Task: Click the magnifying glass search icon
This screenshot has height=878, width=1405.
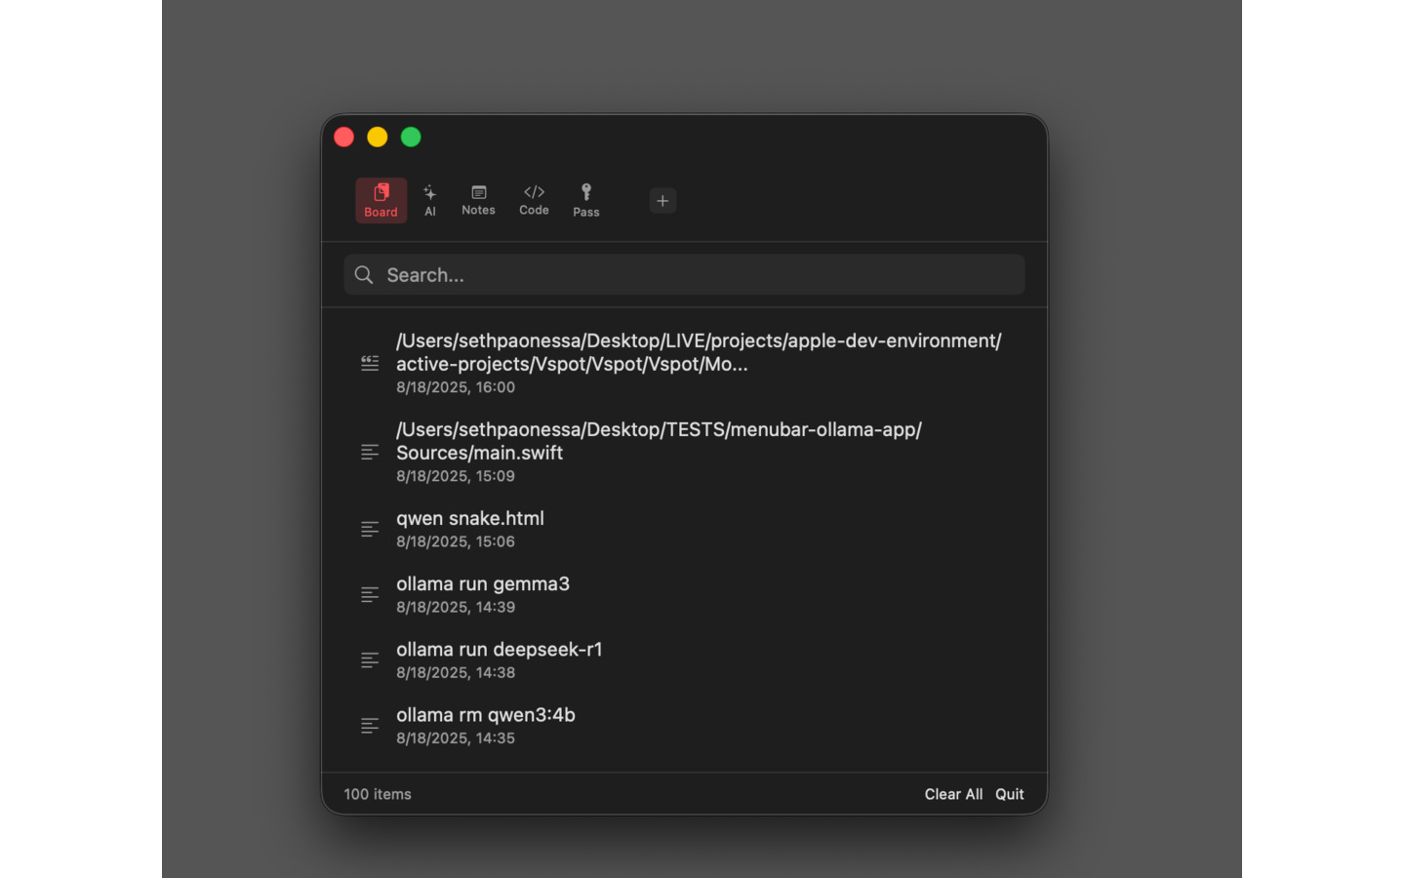Action: click(x=363, y=274)
